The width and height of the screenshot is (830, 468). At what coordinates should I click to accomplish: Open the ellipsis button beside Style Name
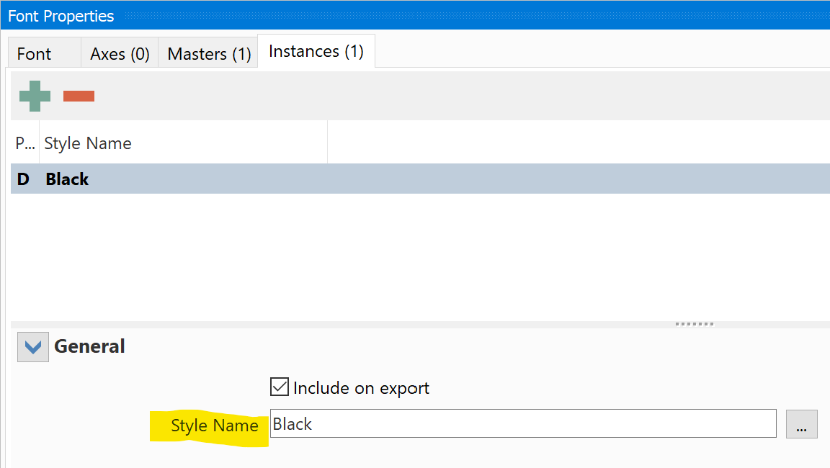pyautogui.click(x=801, y=424)
